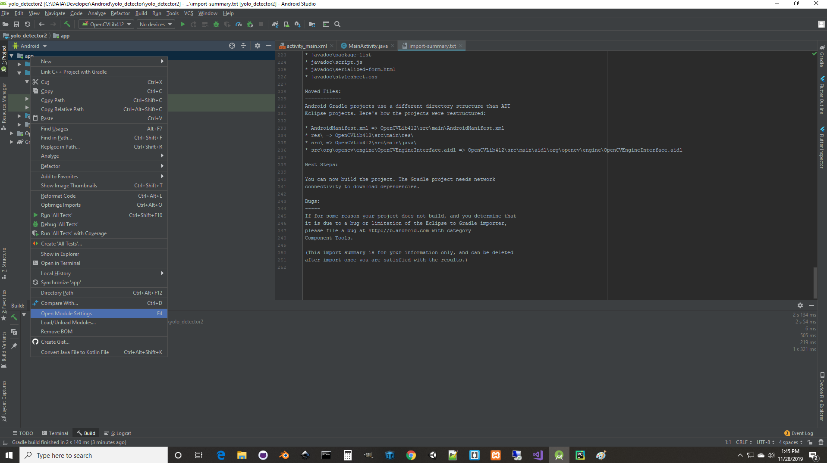Screen dimensions: 827x463
Task: Toggle the Flutter Outline tool window
Action: click(x=822, y=95)
